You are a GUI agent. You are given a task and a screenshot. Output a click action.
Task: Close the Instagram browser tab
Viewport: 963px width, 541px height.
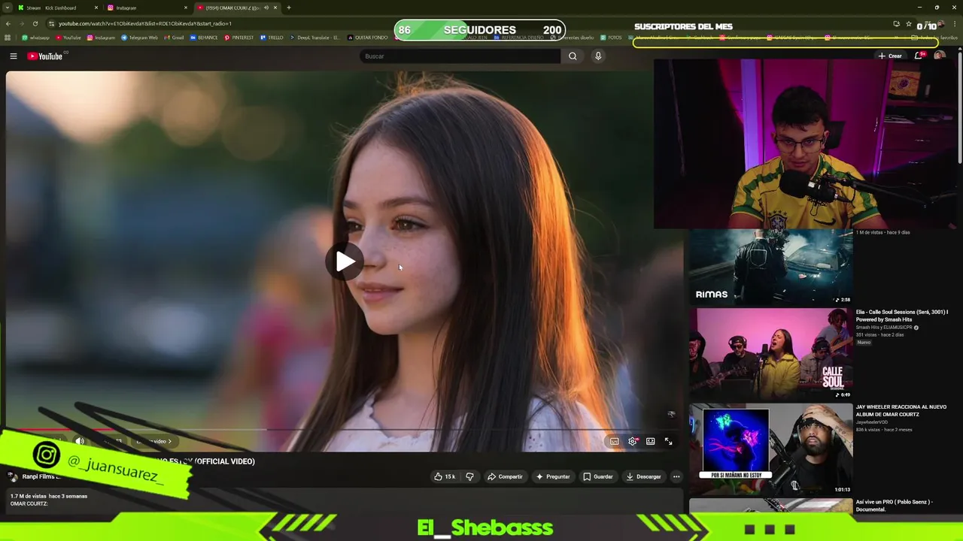pos(186,8)
